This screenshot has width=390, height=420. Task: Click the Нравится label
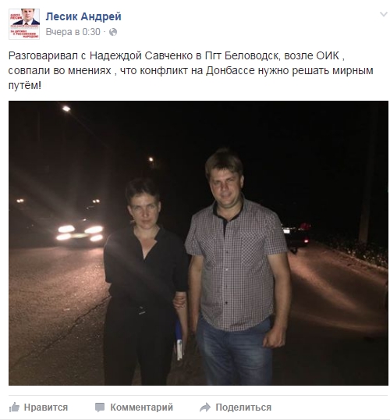pyautogui.click(x=46, y=408)
